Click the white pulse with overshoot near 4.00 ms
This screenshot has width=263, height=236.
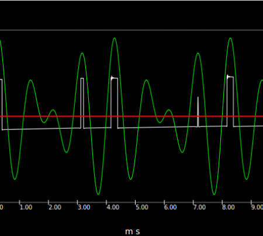click(115, 103)
